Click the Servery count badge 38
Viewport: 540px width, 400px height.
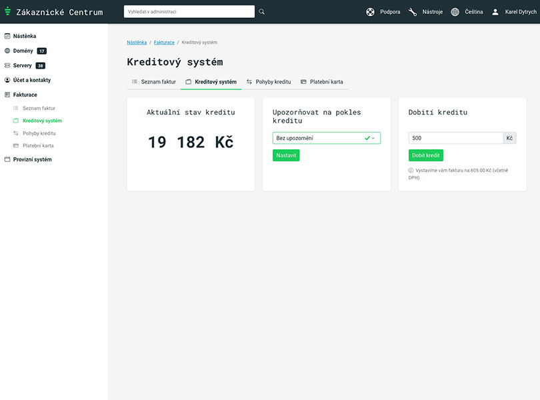[41, 66]
